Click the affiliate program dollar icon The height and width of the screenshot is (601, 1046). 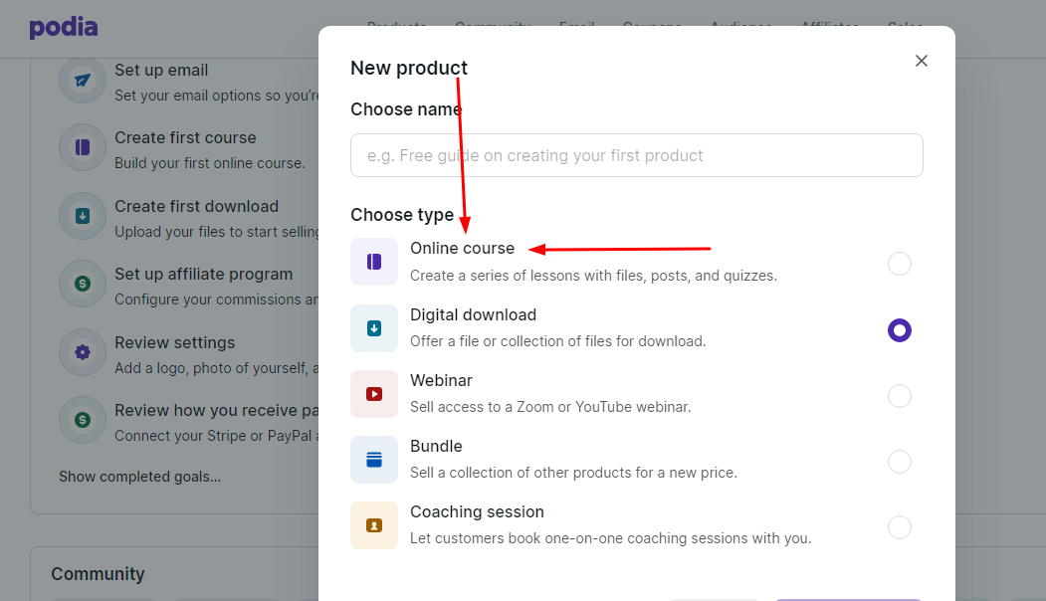[x=82, y=284]
